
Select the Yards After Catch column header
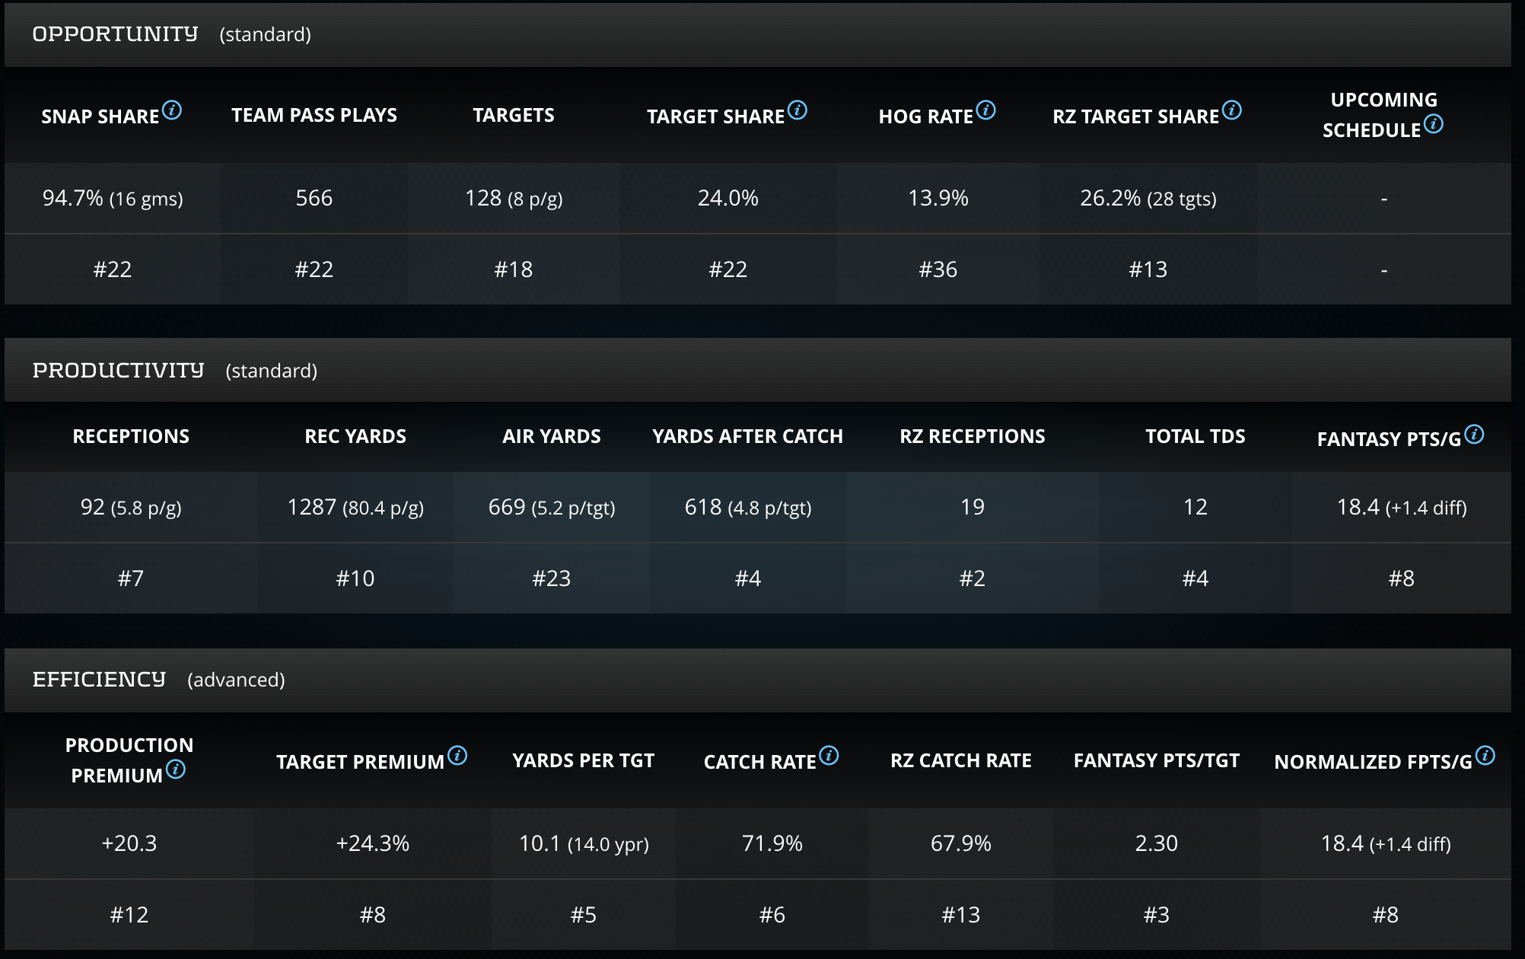(x=747, y=436)
